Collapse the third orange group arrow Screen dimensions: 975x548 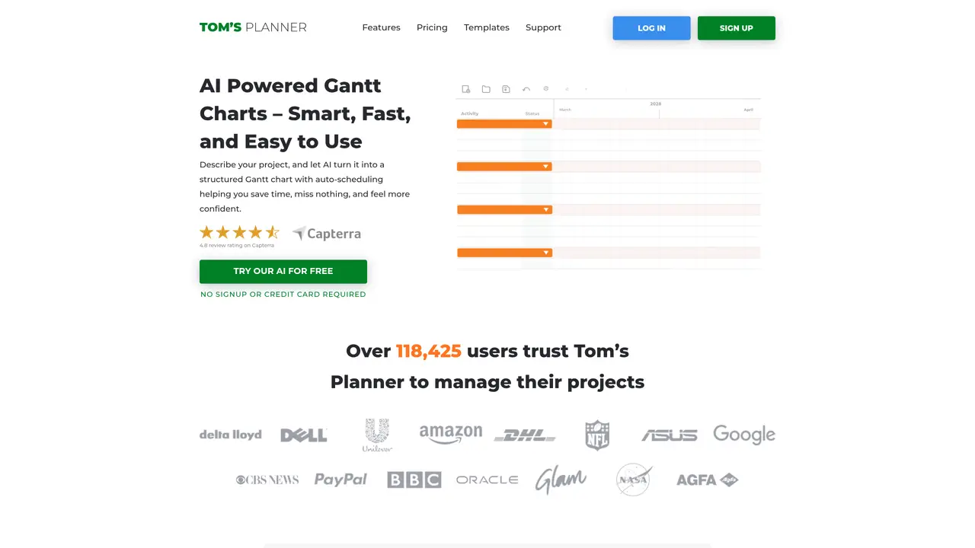tap(546, 210)
